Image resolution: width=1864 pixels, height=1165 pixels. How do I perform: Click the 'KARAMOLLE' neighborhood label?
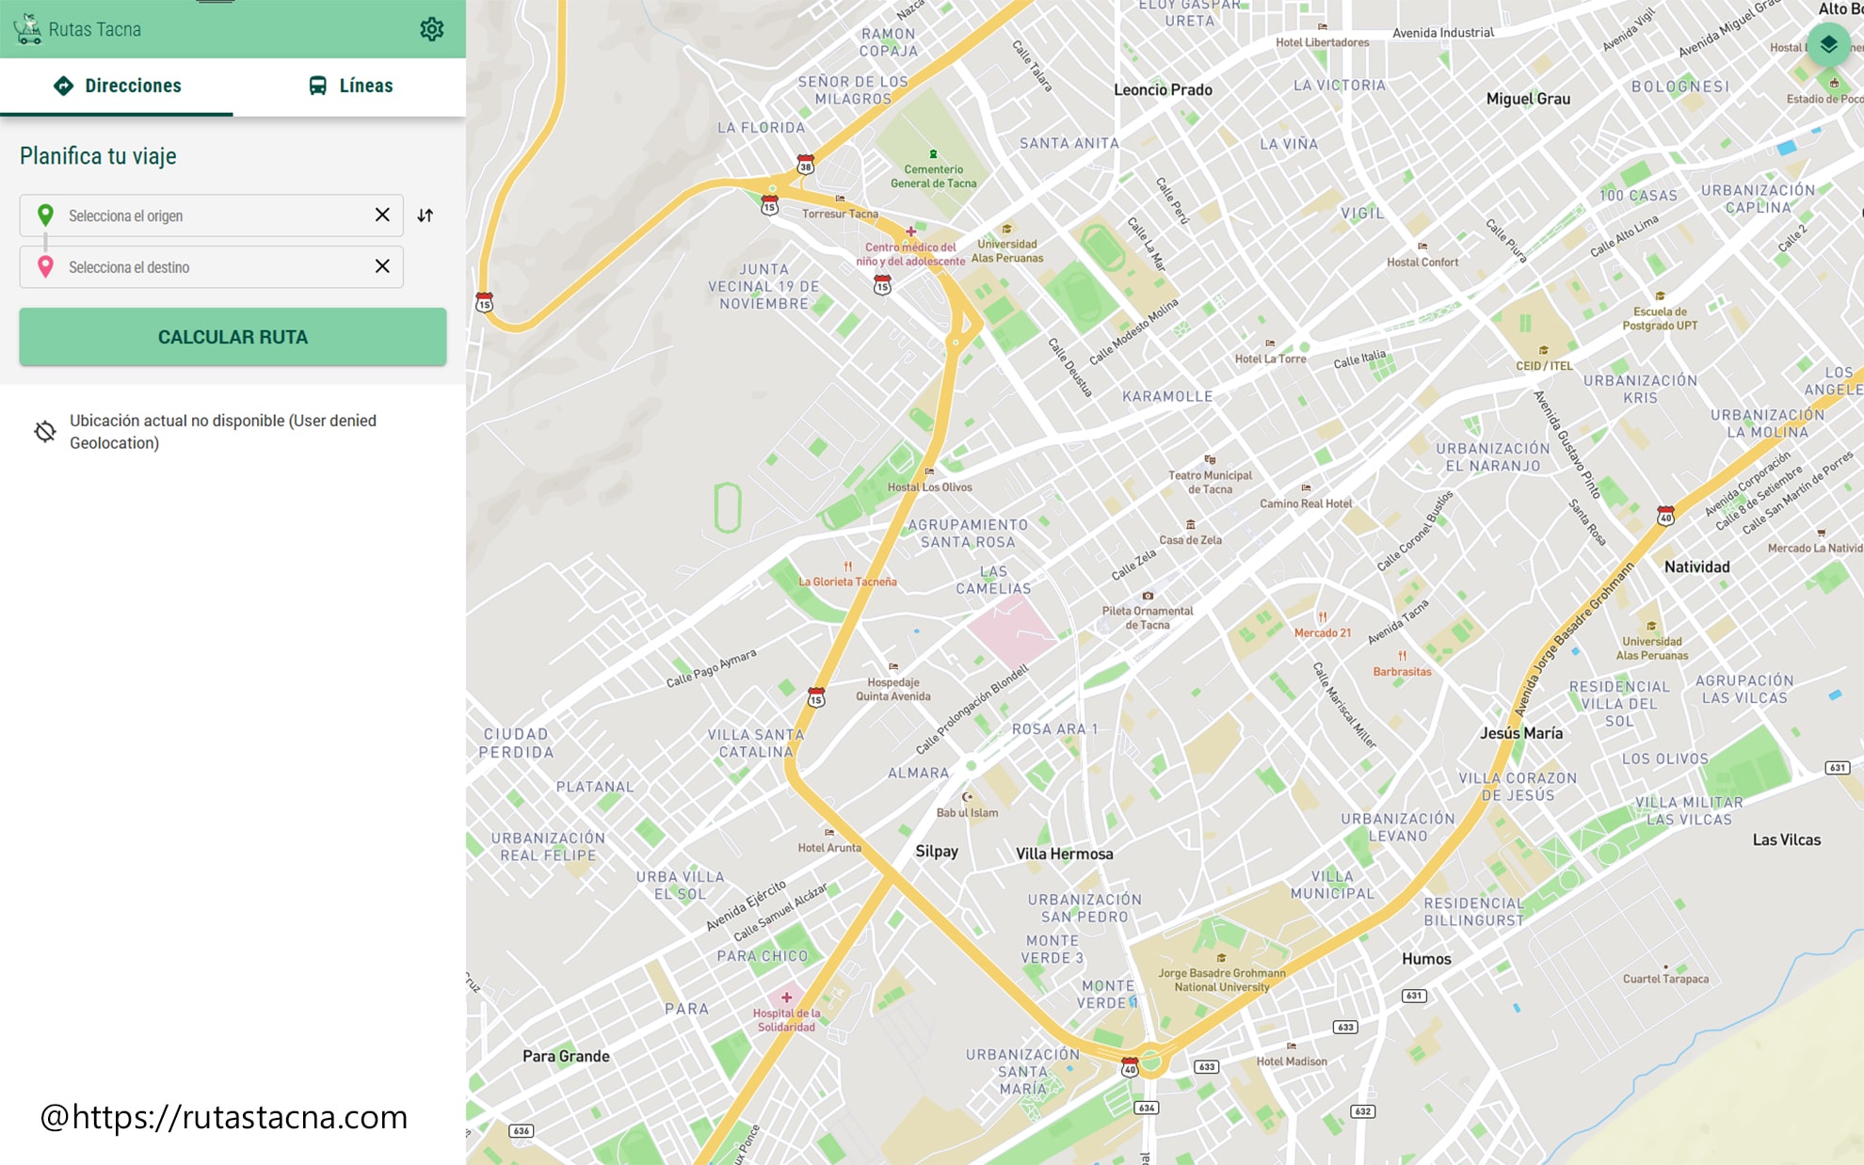tap(1166, 396)
